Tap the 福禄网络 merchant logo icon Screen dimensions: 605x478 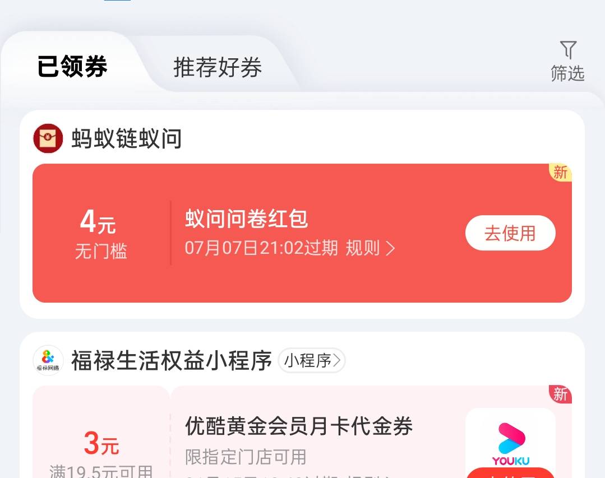tap(48, 360)
